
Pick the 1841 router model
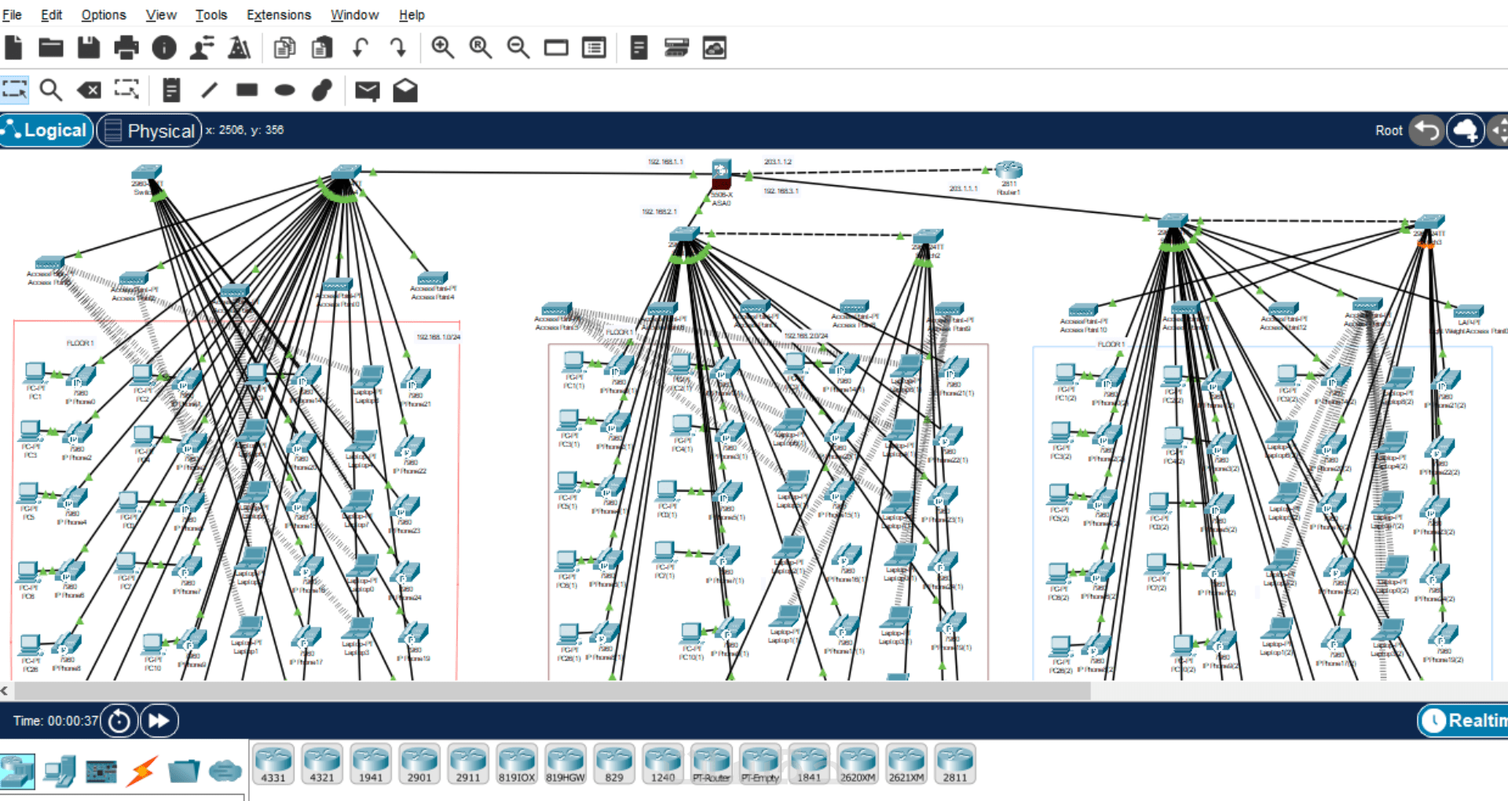pos(809,764)
